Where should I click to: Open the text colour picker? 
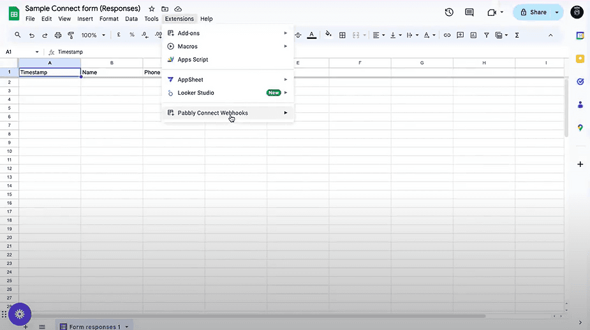tap(311, 35)
